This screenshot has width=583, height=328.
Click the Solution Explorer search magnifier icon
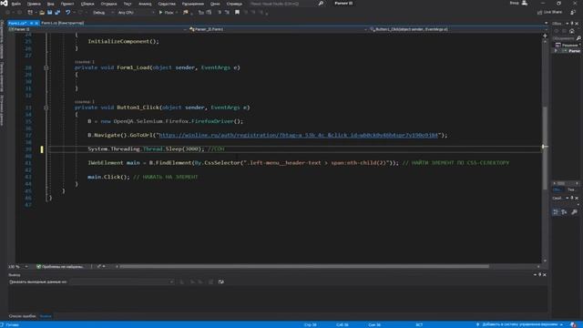(x=578, y=38)
